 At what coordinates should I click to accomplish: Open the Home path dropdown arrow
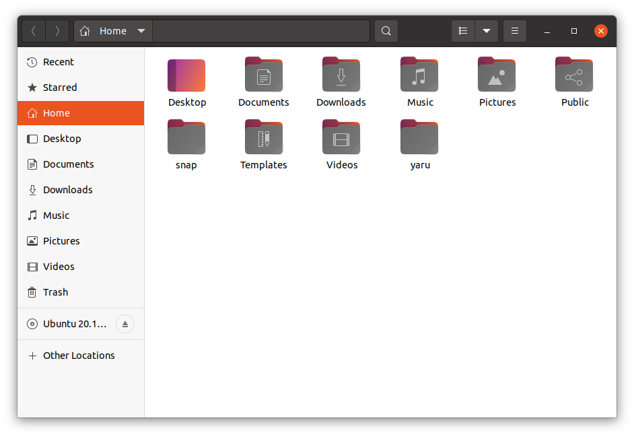[x=141, y=31]
